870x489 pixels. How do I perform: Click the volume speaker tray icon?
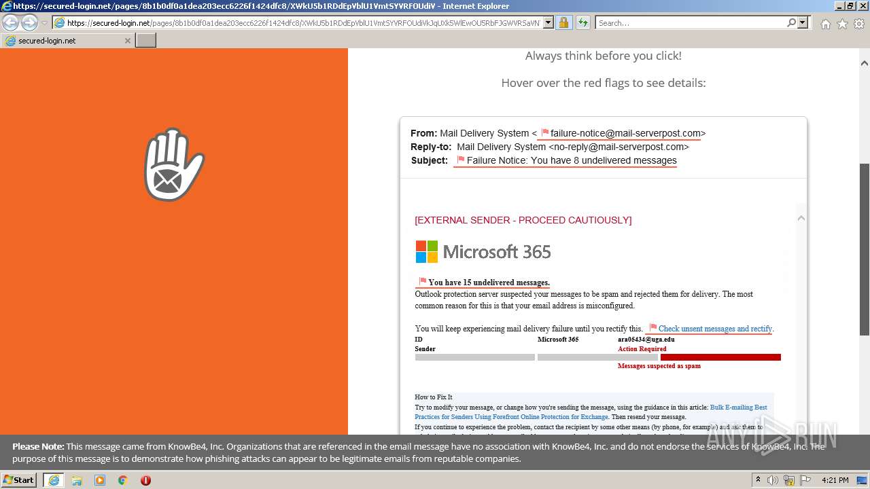point(773,480)
